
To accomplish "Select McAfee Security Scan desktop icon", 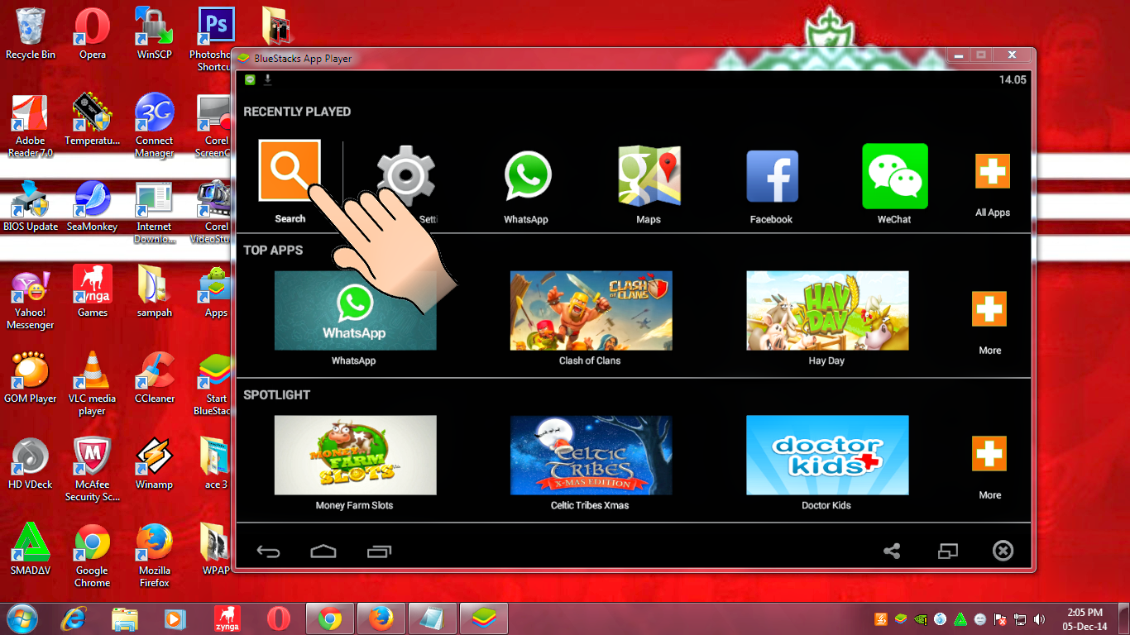I will (x=93, y=470).
